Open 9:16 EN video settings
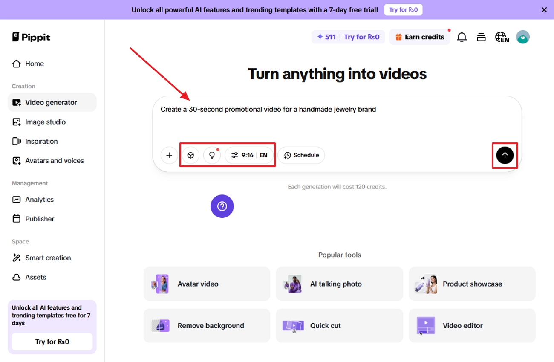 click(x=249, y=155)
